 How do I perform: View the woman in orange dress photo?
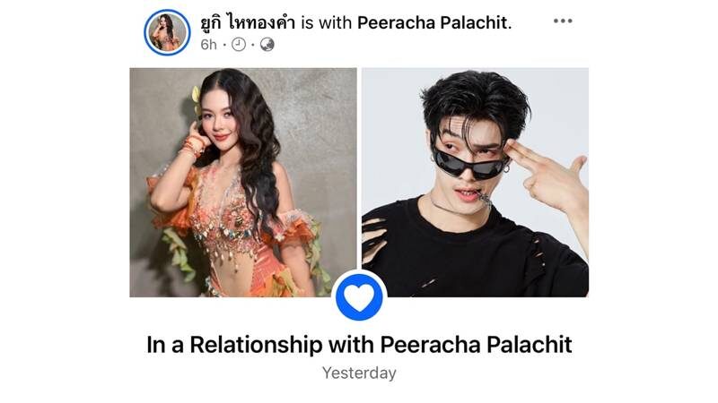pyautogui.click(x=243, y=183)
